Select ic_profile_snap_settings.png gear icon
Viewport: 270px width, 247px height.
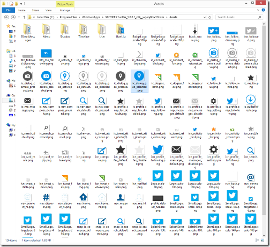tap(214, 106)
